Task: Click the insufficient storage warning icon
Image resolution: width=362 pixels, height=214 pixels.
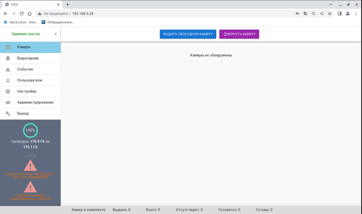Action: coord(30,165)
